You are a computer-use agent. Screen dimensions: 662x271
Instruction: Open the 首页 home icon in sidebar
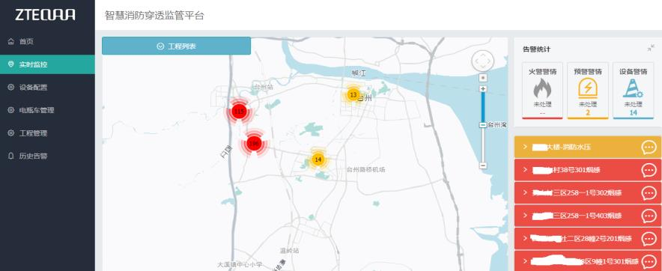(x=11, y=41)
